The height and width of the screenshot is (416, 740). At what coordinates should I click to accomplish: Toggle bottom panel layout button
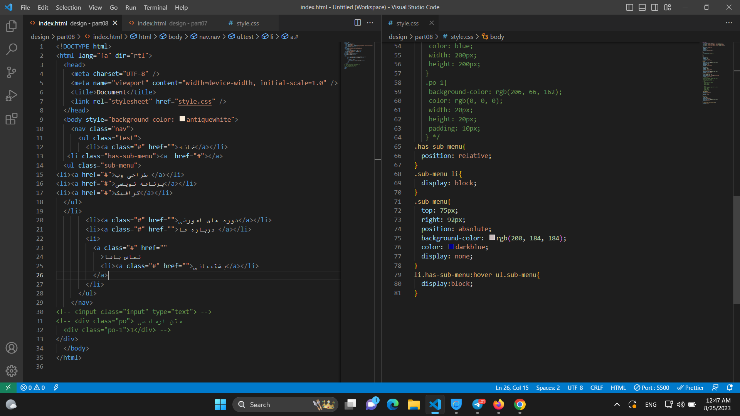[642, 7]
